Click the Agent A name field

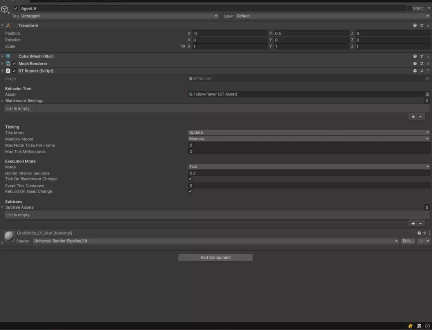point(213,9)
